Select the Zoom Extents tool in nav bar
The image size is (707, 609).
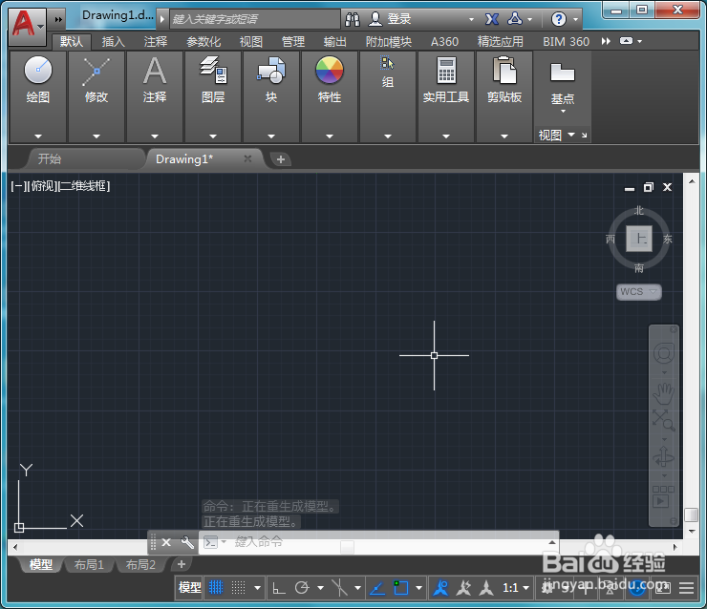(664, 420)
